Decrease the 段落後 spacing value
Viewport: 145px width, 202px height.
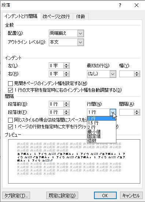pyautogui.click(x=66, y=114)
